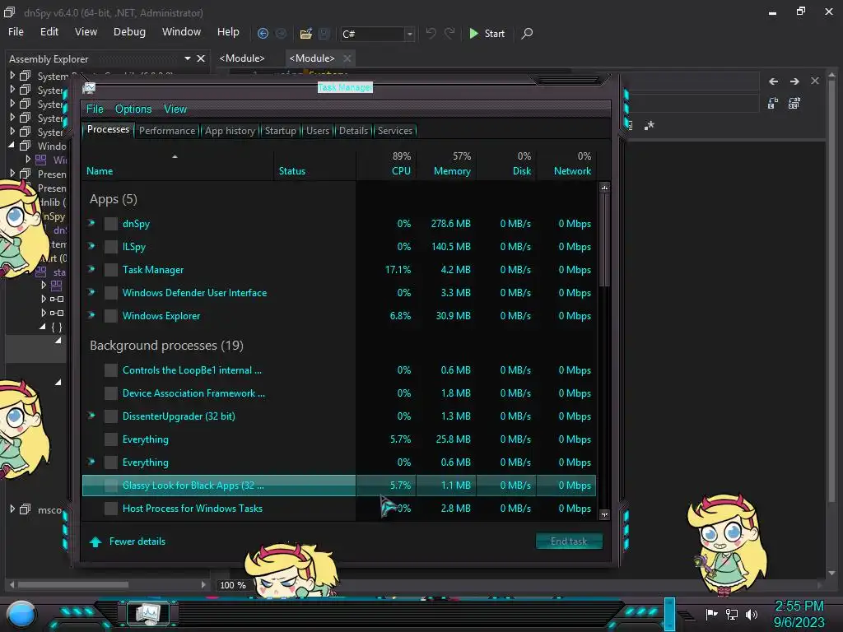Click the Windows Explorer process icon
The image size is (843, 632).
point(111,316)
